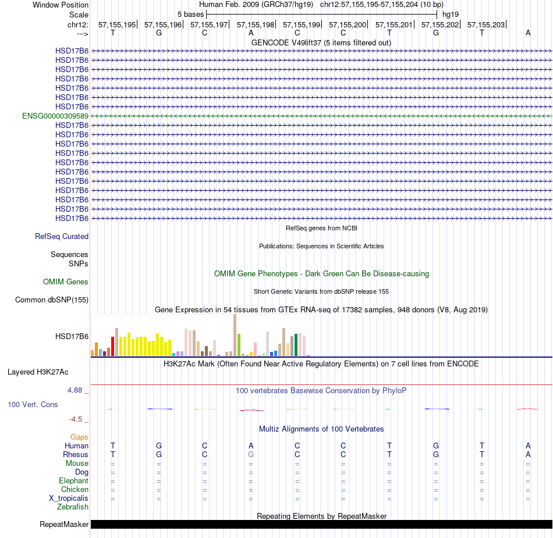This screenshot has height=538, width=553.
Task: Click 'Short Genetic Variants from dbSNP release 155'
Action: tap(321, 291)
